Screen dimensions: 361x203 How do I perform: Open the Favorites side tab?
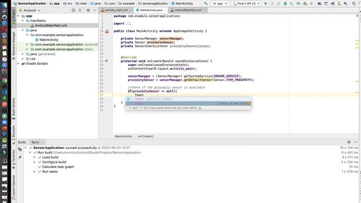(14, 159)
